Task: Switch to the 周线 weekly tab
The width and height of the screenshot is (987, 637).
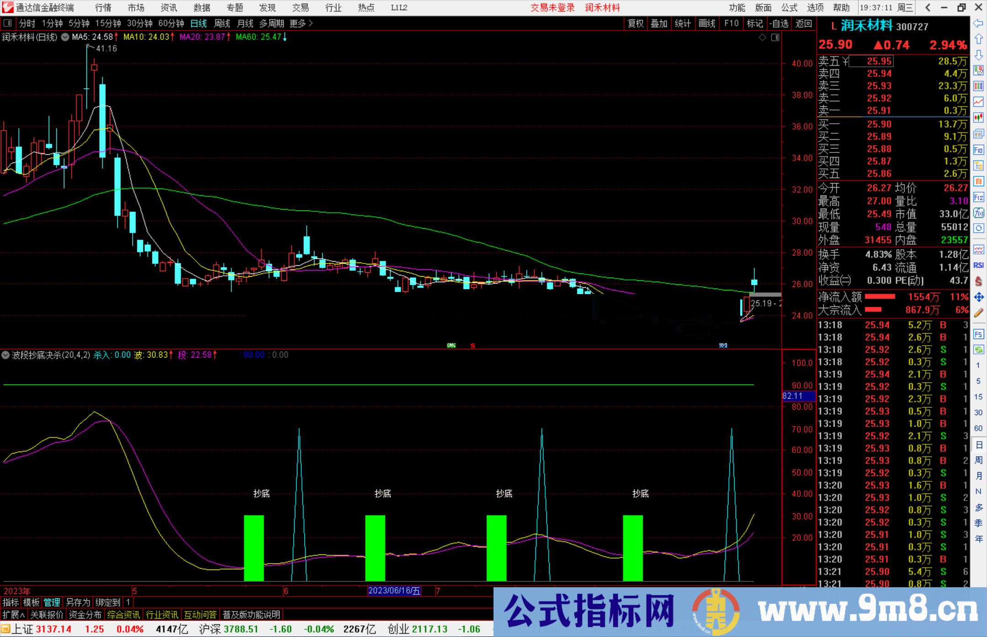Action: pos(222,23)
